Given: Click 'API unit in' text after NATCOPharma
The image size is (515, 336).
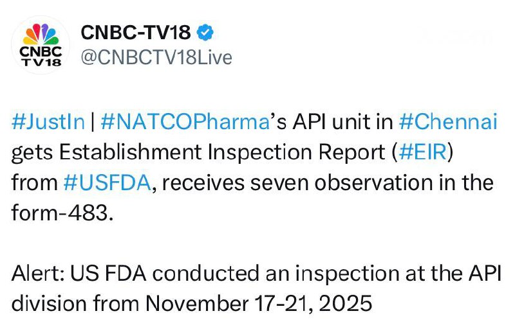Looking at the screenshot, I should (330, 123).
